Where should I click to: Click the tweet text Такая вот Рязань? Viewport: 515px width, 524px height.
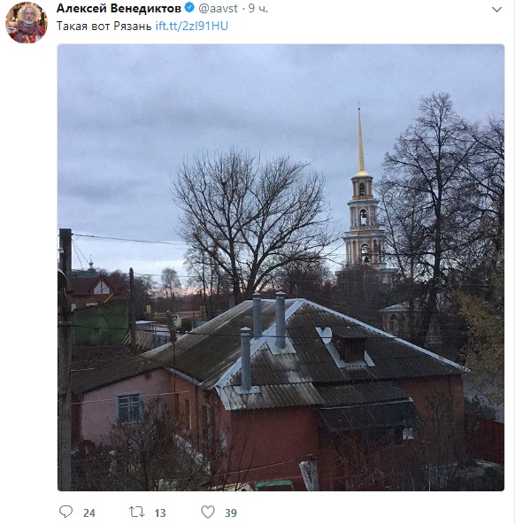104,26
